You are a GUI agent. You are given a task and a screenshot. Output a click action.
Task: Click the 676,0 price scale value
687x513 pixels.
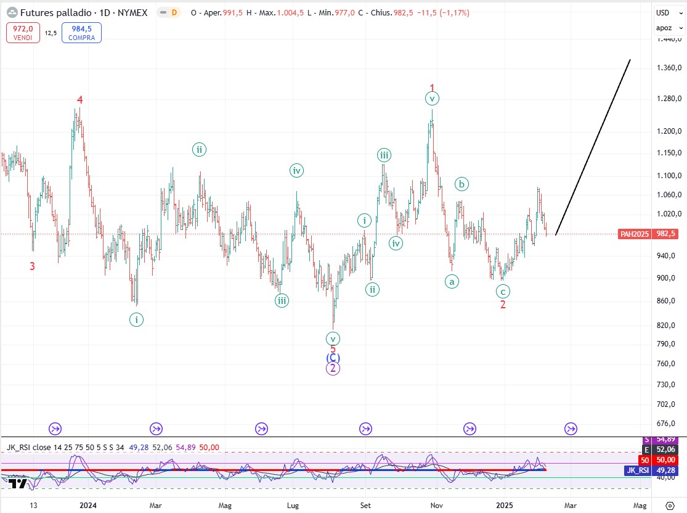[666, 424]
